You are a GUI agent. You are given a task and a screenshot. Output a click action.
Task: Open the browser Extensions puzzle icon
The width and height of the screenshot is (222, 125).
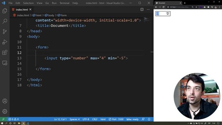[208, 7]
